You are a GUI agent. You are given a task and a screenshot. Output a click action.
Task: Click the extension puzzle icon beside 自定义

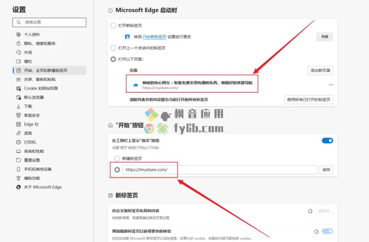[x=310, y=211]
